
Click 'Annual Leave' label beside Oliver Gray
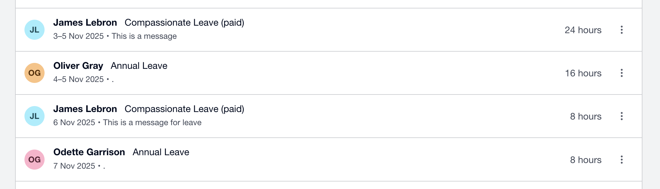pyautogui.click(x=139, y=66)
